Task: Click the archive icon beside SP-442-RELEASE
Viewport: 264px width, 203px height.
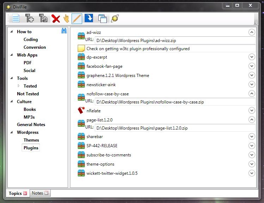Action: point(81,145)
